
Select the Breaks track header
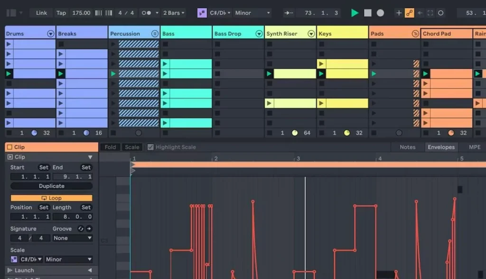(x=82, y=34)
